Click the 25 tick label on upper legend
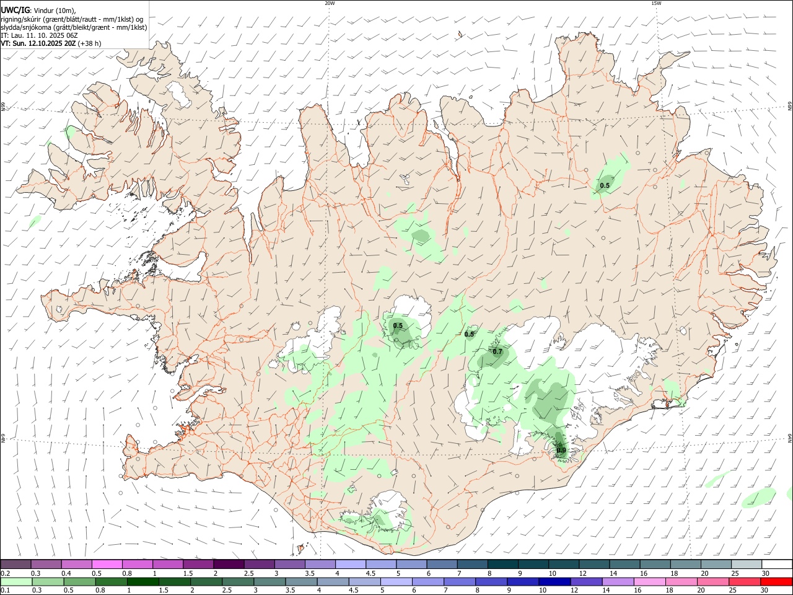Screen dimensions: 793x595 click(x=734, y=573)
